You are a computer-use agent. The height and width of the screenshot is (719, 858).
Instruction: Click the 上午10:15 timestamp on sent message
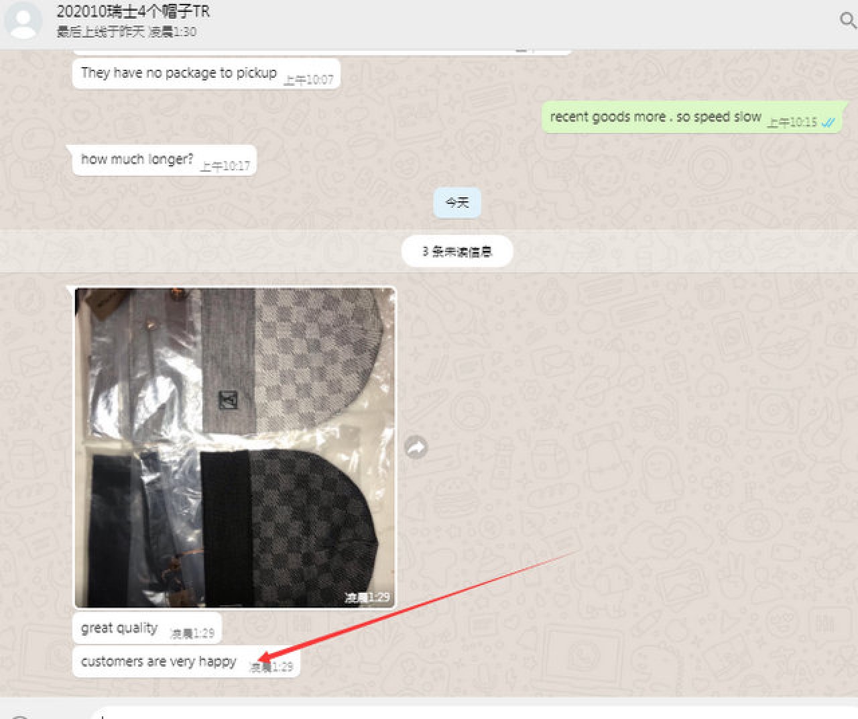[792, 122]
